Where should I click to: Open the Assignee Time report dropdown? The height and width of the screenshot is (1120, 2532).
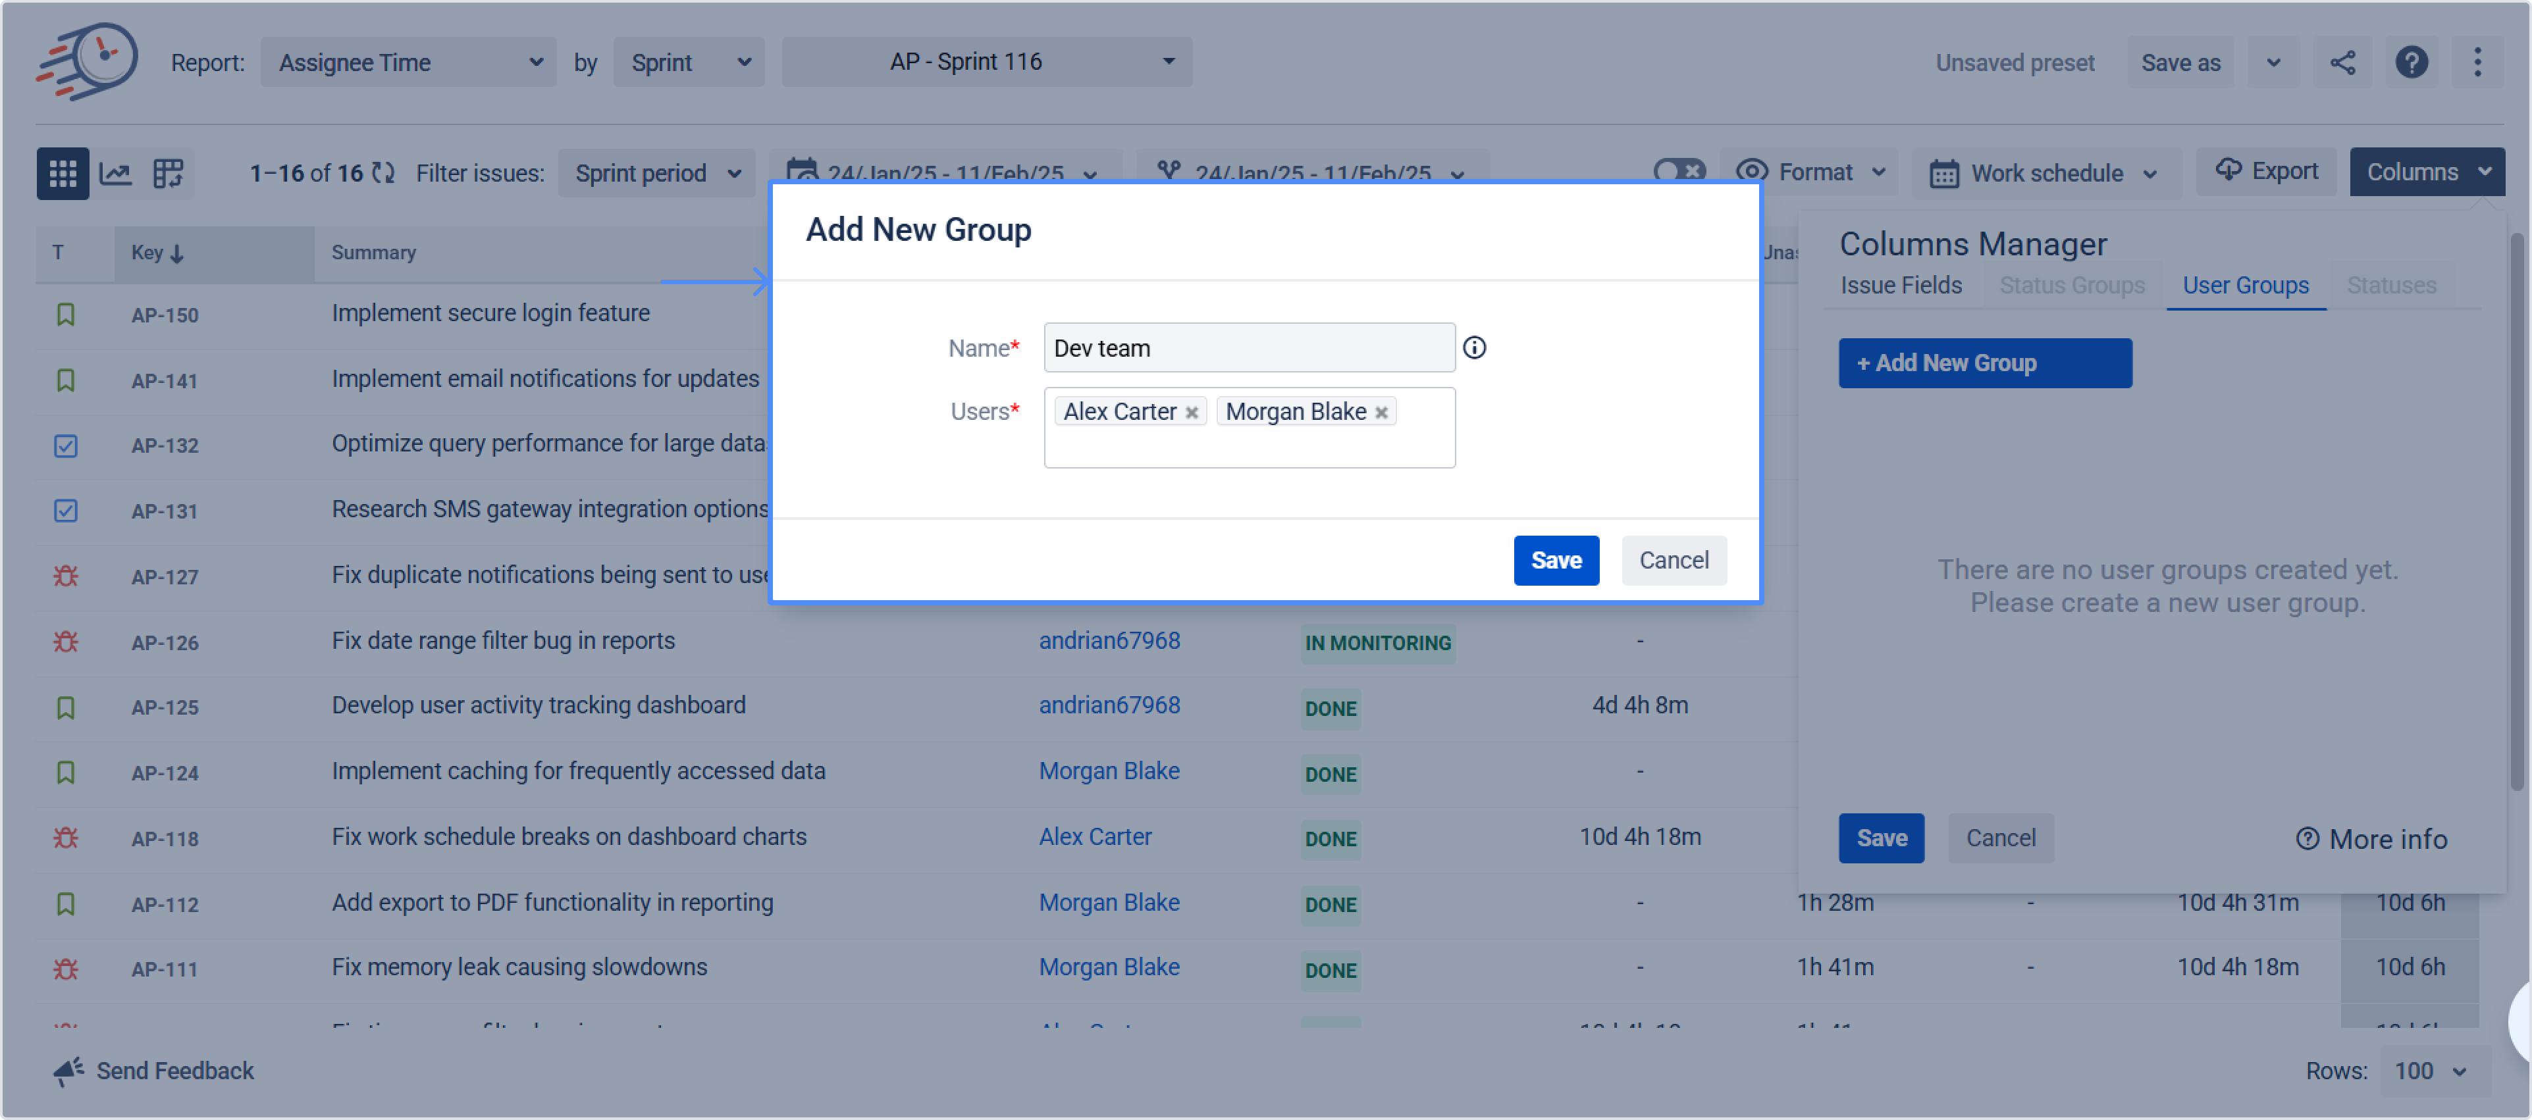pos(409,63)
